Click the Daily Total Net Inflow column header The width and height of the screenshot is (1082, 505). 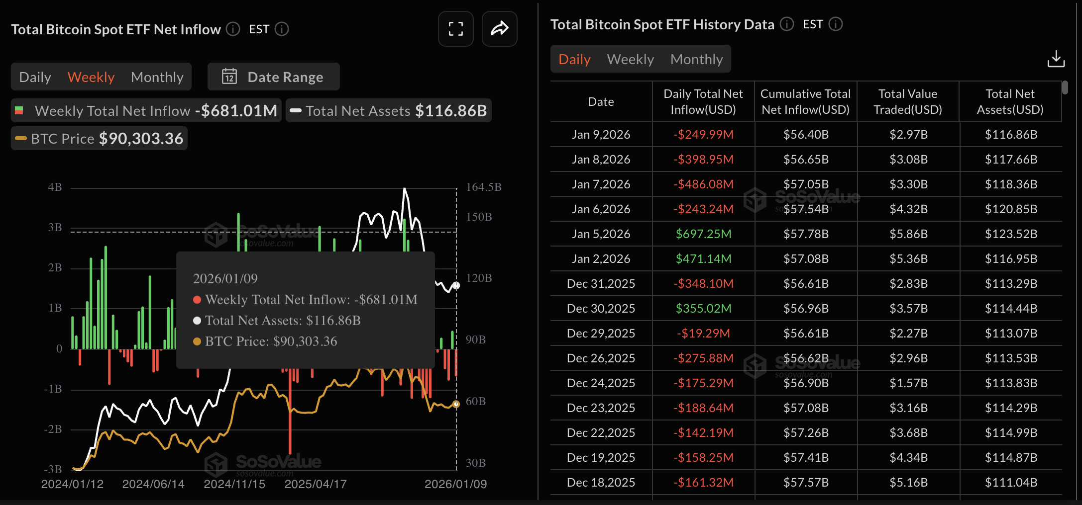pyautogui.click(x=703, y=101)
